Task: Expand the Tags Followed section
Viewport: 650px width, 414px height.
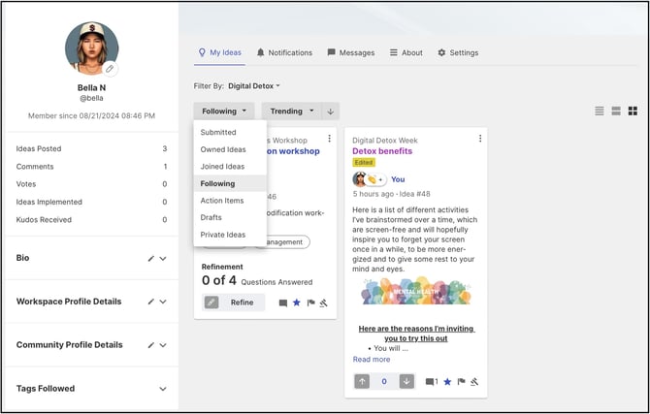Action: click(163, 389)
